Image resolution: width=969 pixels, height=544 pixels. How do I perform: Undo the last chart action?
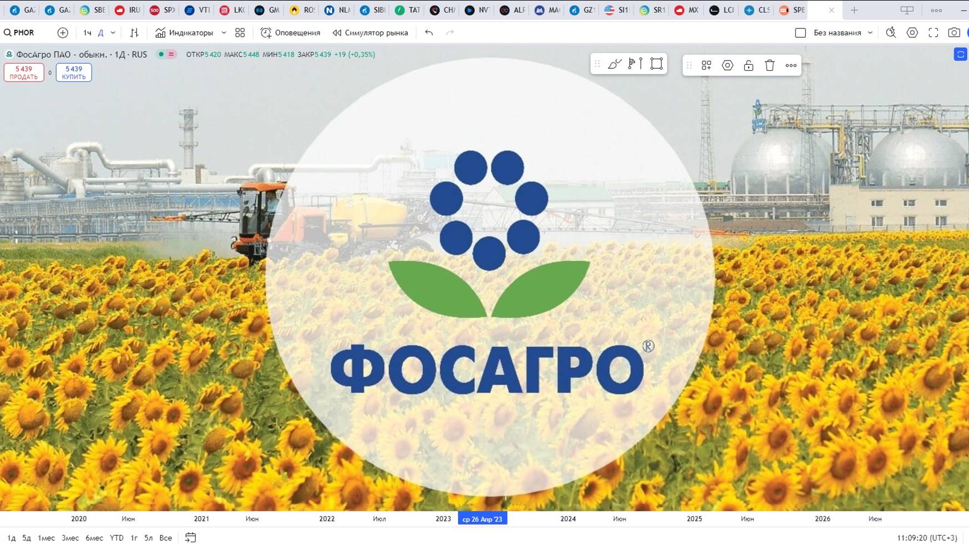[x=429, y=33]
